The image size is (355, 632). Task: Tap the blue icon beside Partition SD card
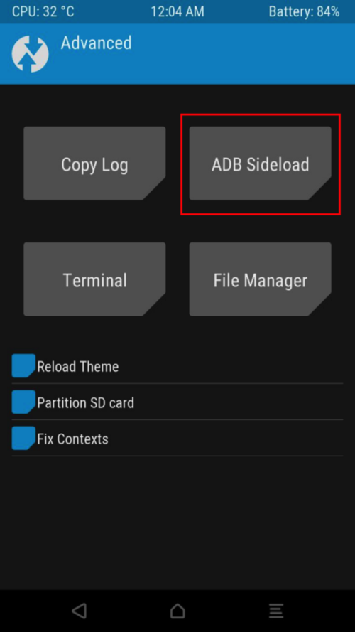[x=23, y=402]
